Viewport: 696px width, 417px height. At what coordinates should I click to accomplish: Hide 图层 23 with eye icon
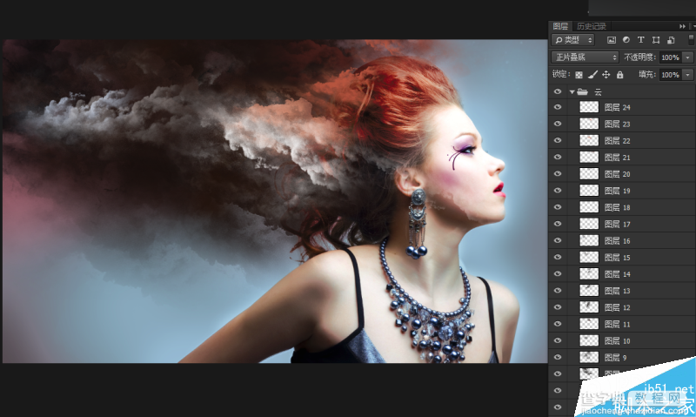[x=558, y=124]
